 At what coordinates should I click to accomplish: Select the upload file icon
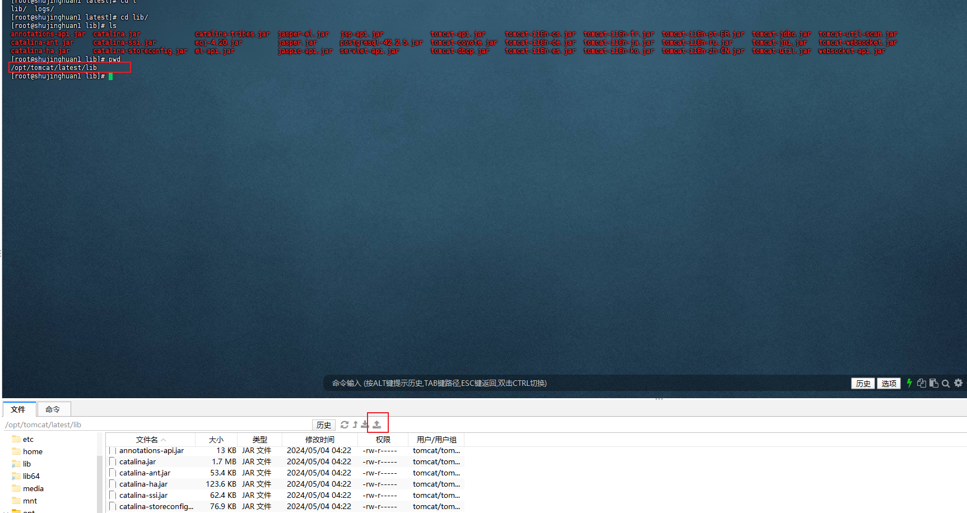coord(377,424)
